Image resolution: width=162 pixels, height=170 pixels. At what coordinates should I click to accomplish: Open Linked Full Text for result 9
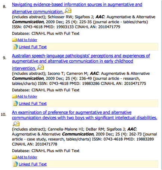[32, 103]
